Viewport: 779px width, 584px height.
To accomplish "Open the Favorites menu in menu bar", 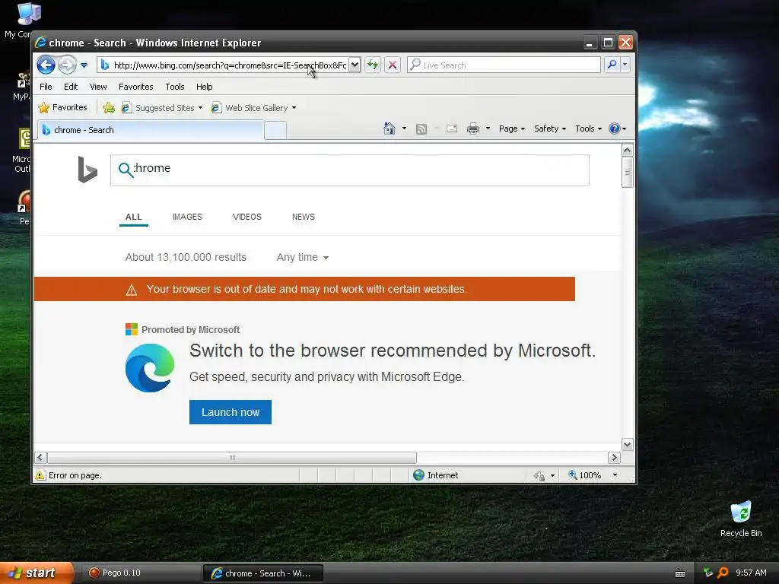I will tap(135, 87).
